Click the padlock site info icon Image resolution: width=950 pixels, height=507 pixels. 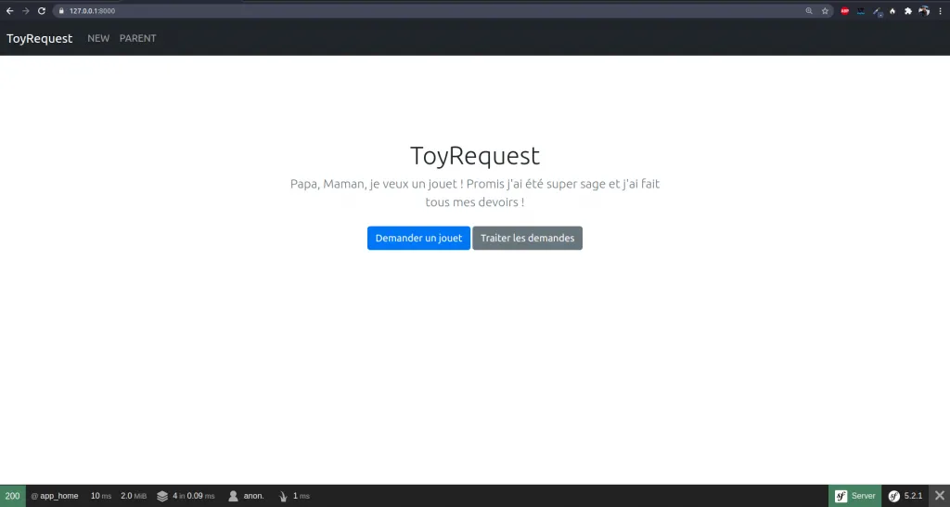click(61, 11)
